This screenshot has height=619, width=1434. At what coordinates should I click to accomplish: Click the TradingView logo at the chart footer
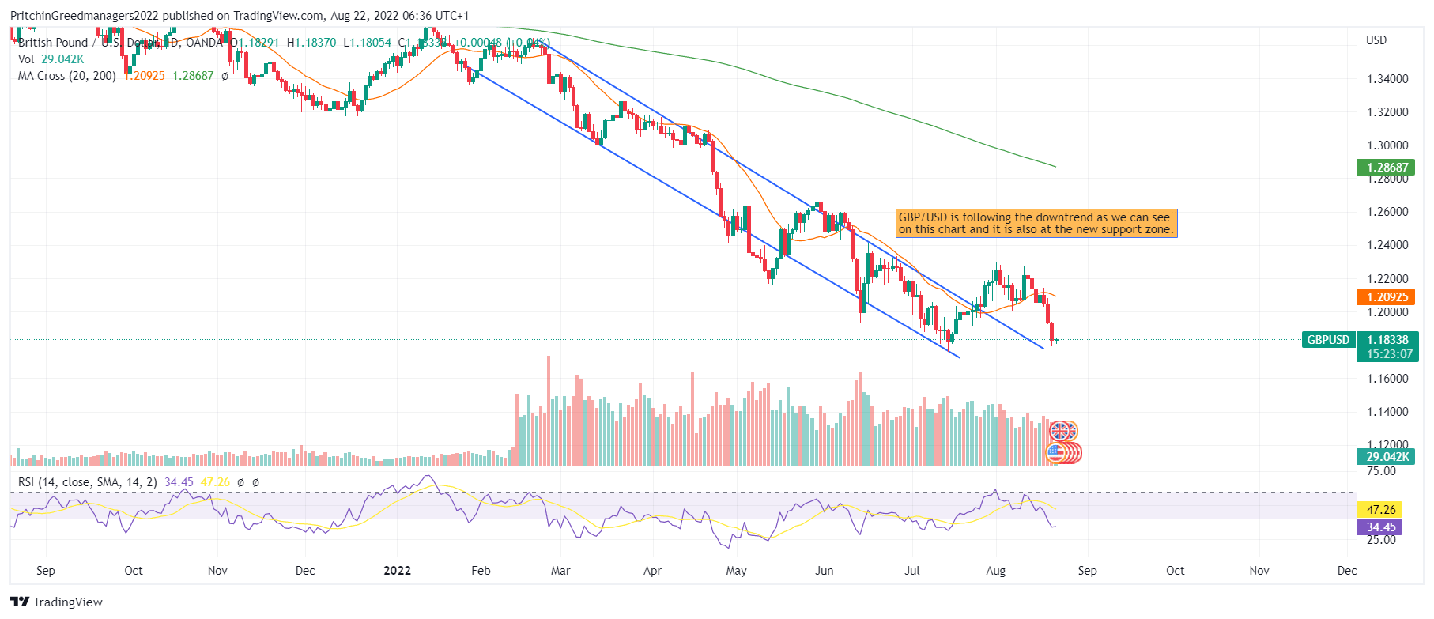point(57,602)
